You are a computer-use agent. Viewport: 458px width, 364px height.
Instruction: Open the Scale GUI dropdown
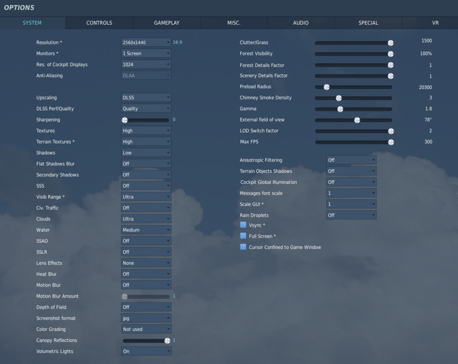[351, 204]
